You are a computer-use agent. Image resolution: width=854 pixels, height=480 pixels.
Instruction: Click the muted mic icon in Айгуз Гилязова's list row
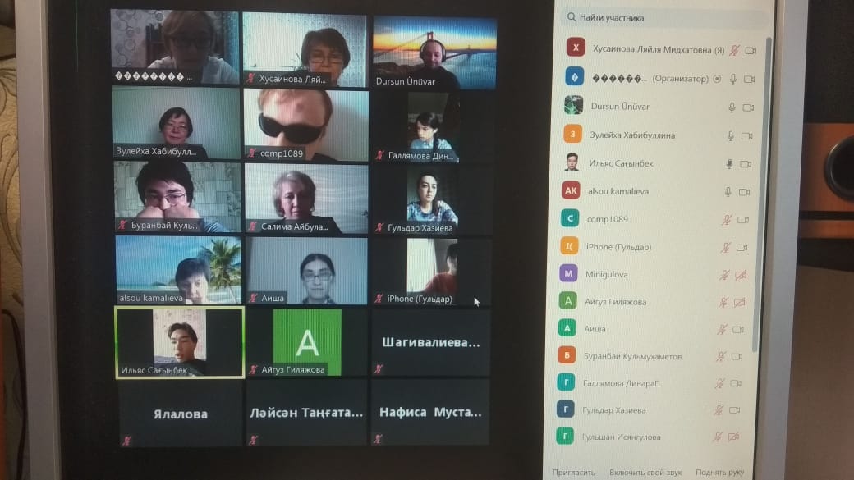723,302
